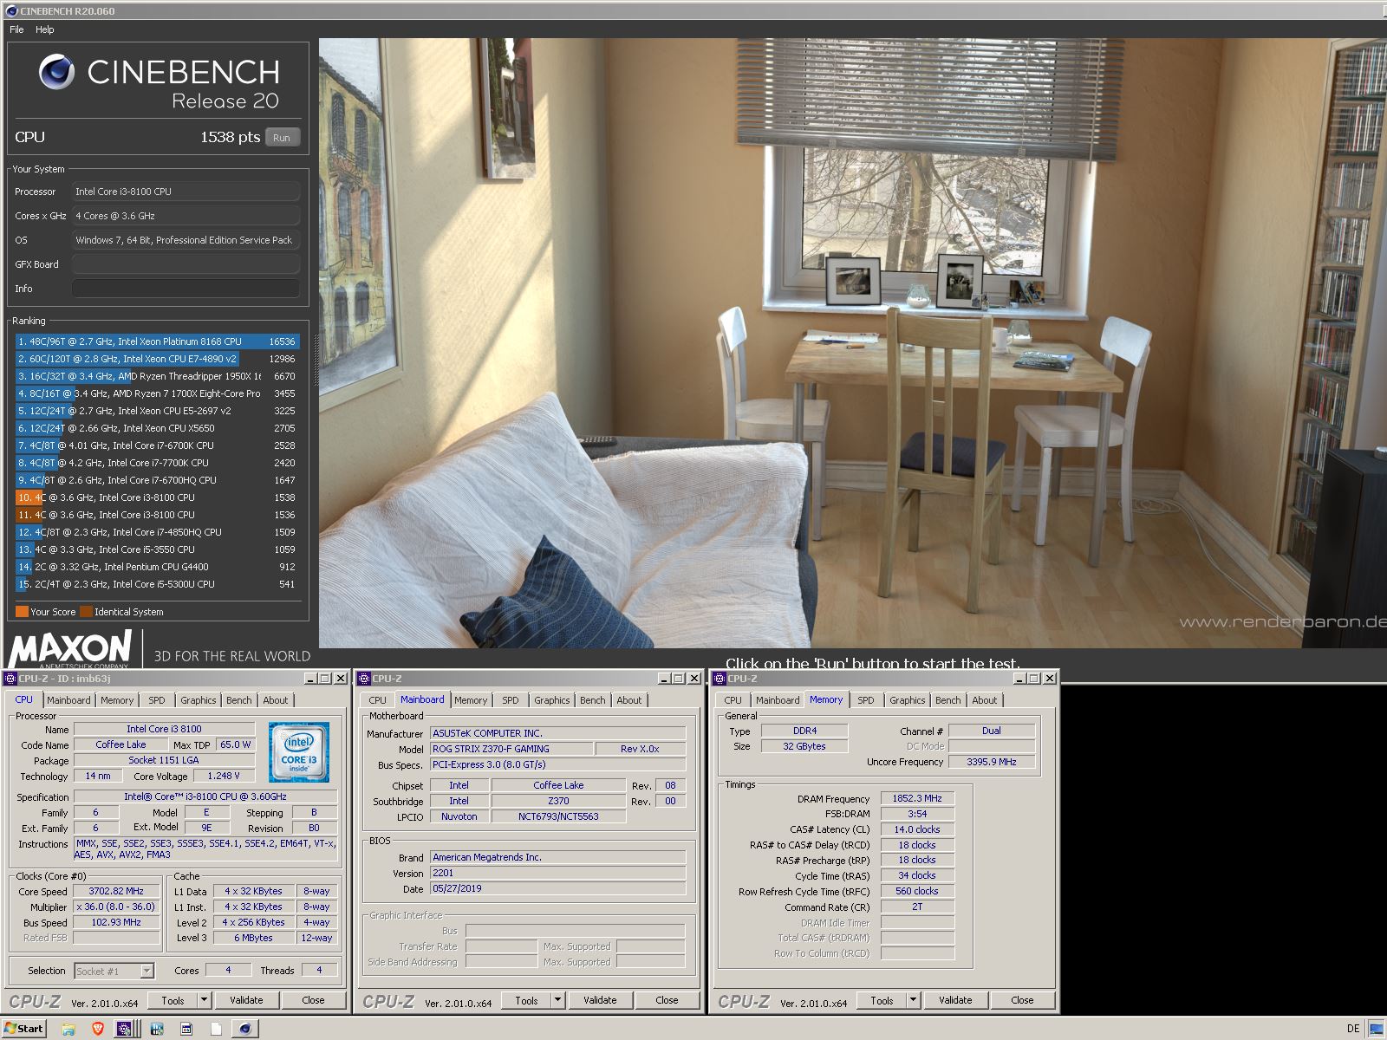
Task: Click the Identical System brown legend swatch
Action: [x=86, y=611]
